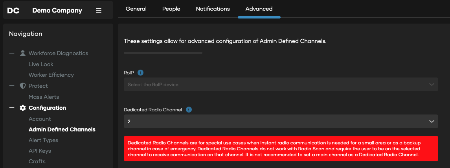This screenshot has width=450, height=168.
Task: Open the Dedicated Radio Channel dropdown
Action: tap(281, 122)
